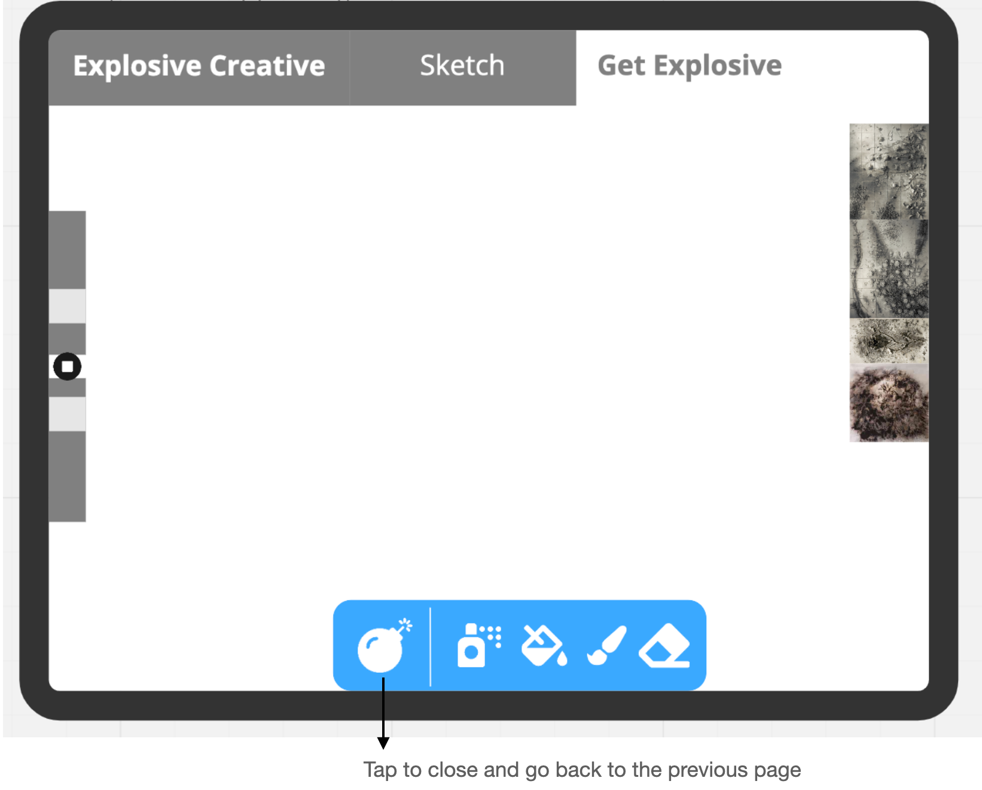Click the bottom dark gray segment of left bar

(x=67, y=476)
